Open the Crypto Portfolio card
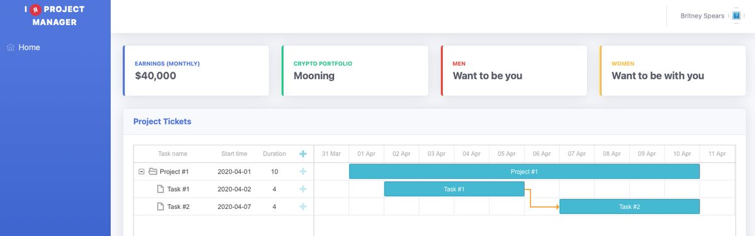This screenshot has width=755, height=236. 355,70
